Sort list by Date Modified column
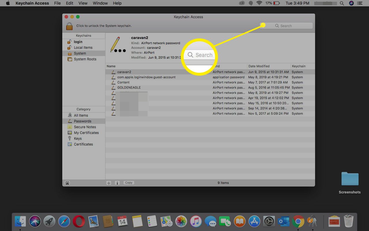This screenshot has width=369, height=231. 259,66
